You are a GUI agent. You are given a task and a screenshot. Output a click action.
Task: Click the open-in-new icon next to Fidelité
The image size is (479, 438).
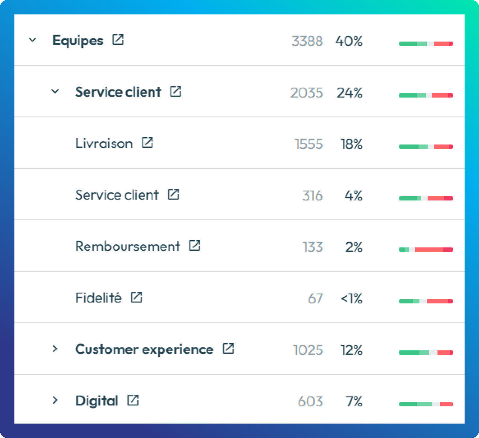pyautogui.click(x=136, y=297)
